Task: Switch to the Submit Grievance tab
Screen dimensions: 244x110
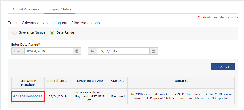Action: pos(26,9)
